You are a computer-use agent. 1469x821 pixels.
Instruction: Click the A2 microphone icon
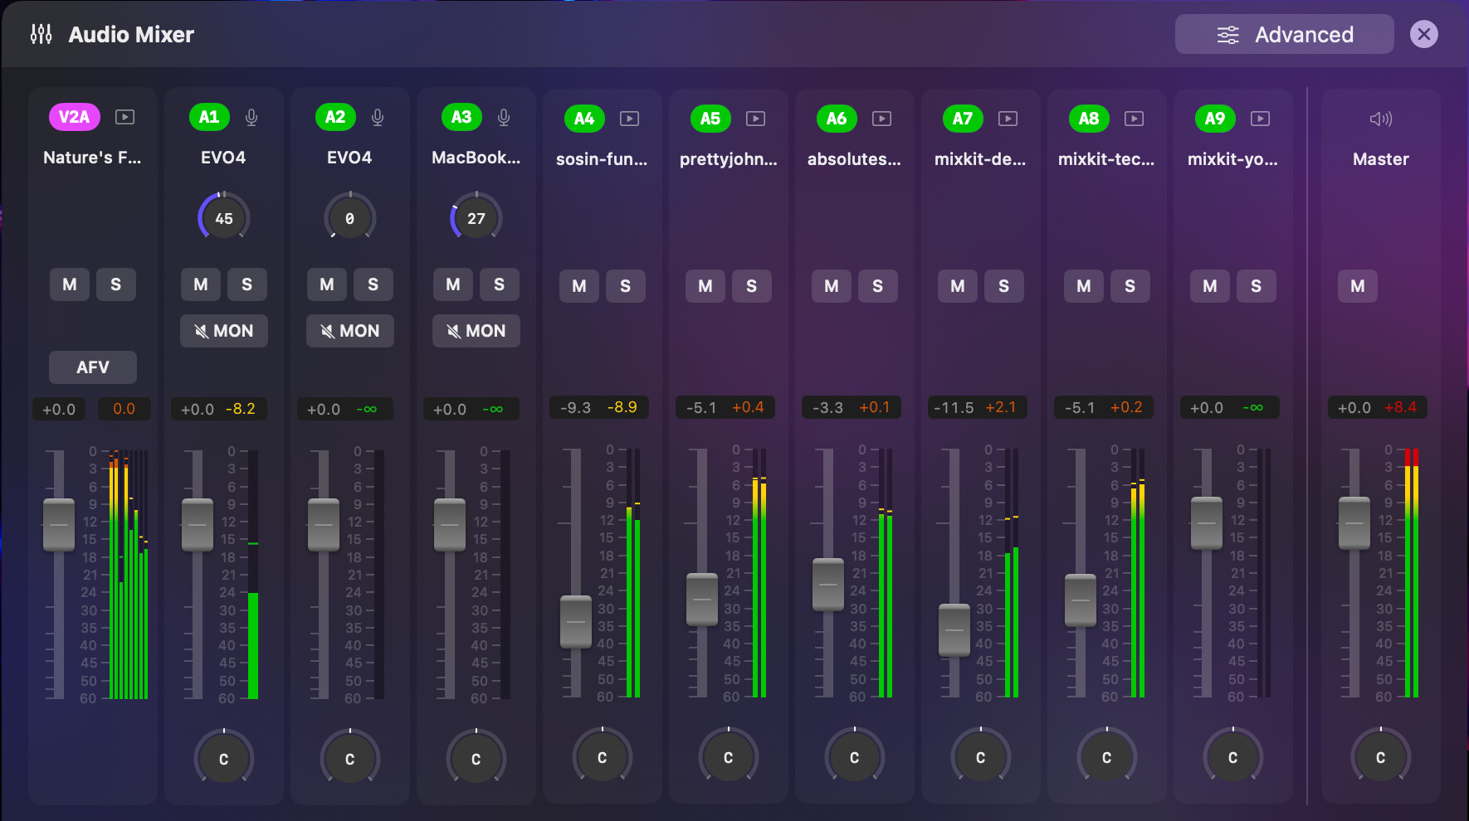pyautogui.click(x=378, y=117)
